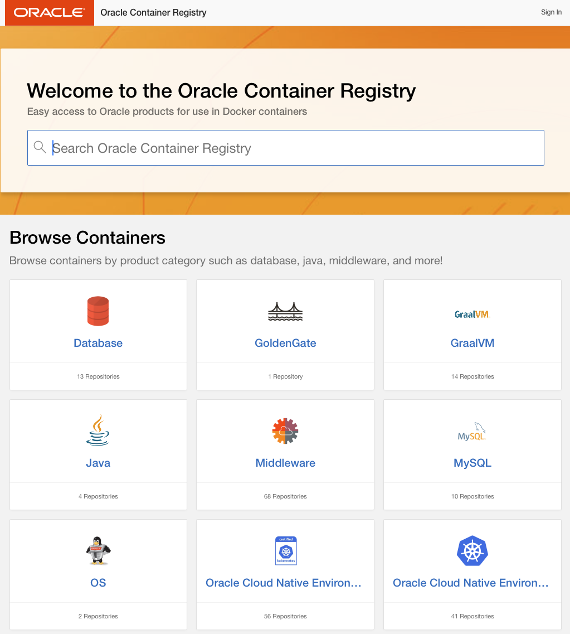Click the '41 Repositories' text
This screenshot has height=634, width=570.
coord(472,616)
